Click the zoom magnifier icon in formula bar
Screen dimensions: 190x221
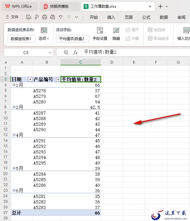[x=66, y=52]
